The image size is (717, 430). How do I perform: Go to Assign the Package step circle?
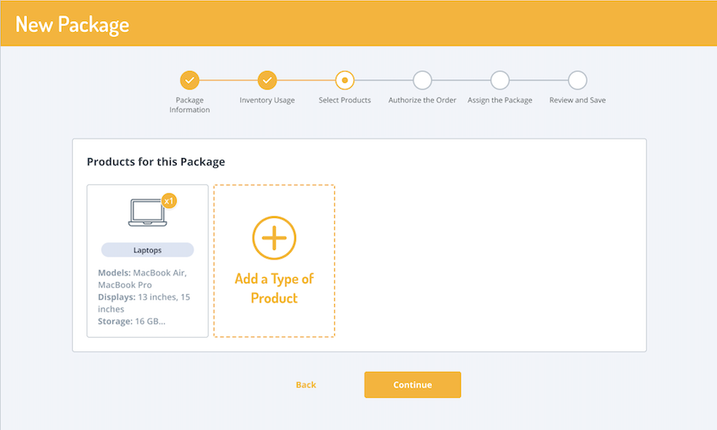click(x=500, y=80)
